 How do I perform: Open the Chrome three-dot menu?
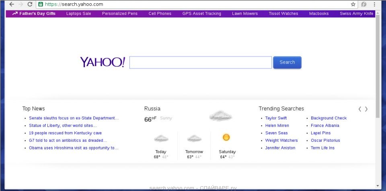(x=374, y=4)
